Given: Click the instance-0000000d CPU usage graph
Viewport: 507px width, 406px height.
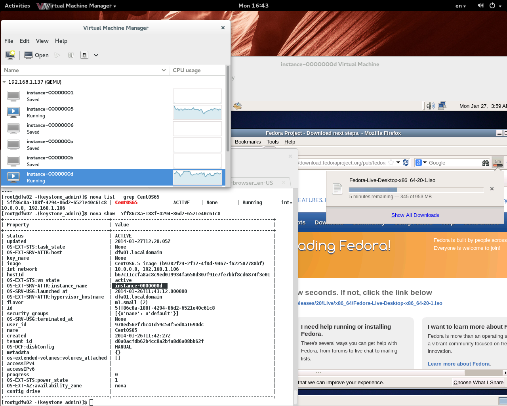Looking at the screenshot, I should point(197,177).
